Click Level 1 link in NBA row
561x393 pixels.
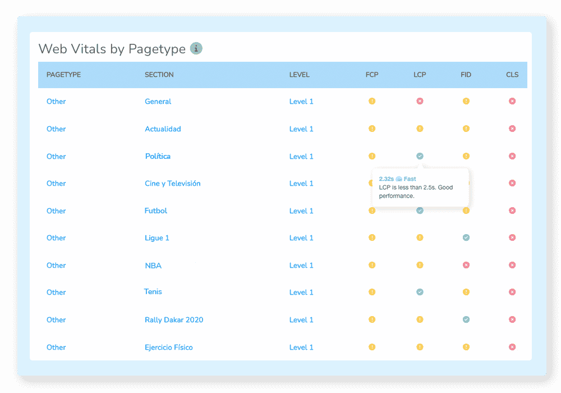pyautogui.click(x=301, y=266)
